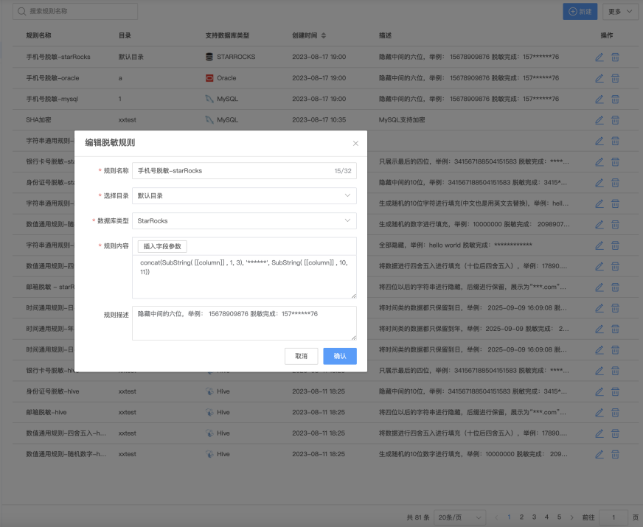Image resolution: width=643 pixels, height=527 pixels.
Task: Click the 前往 page number input
Action: (x=614, y=517)
